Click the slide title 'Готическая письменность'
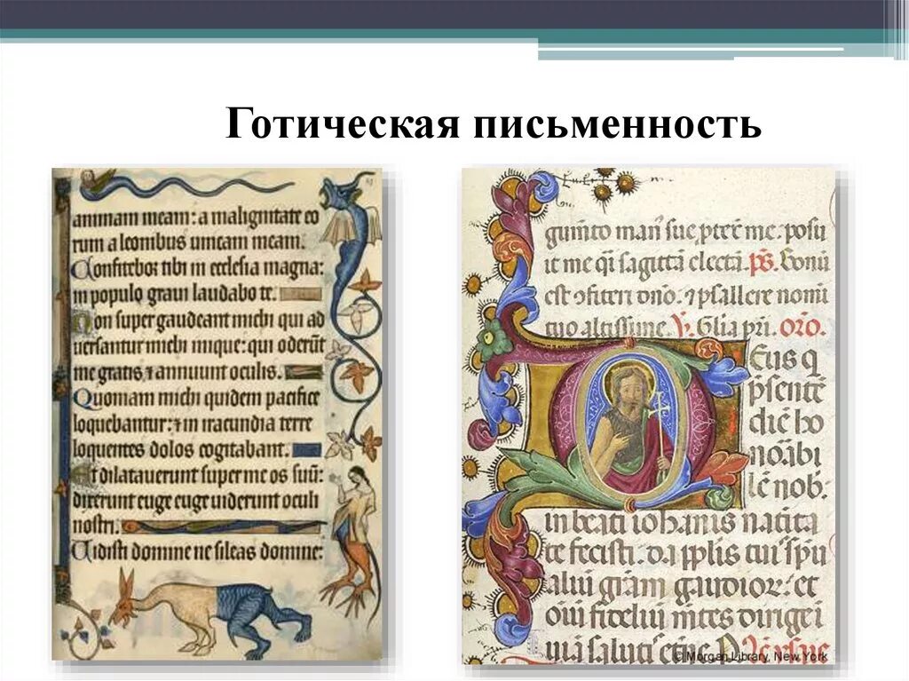 pos(494,123)
